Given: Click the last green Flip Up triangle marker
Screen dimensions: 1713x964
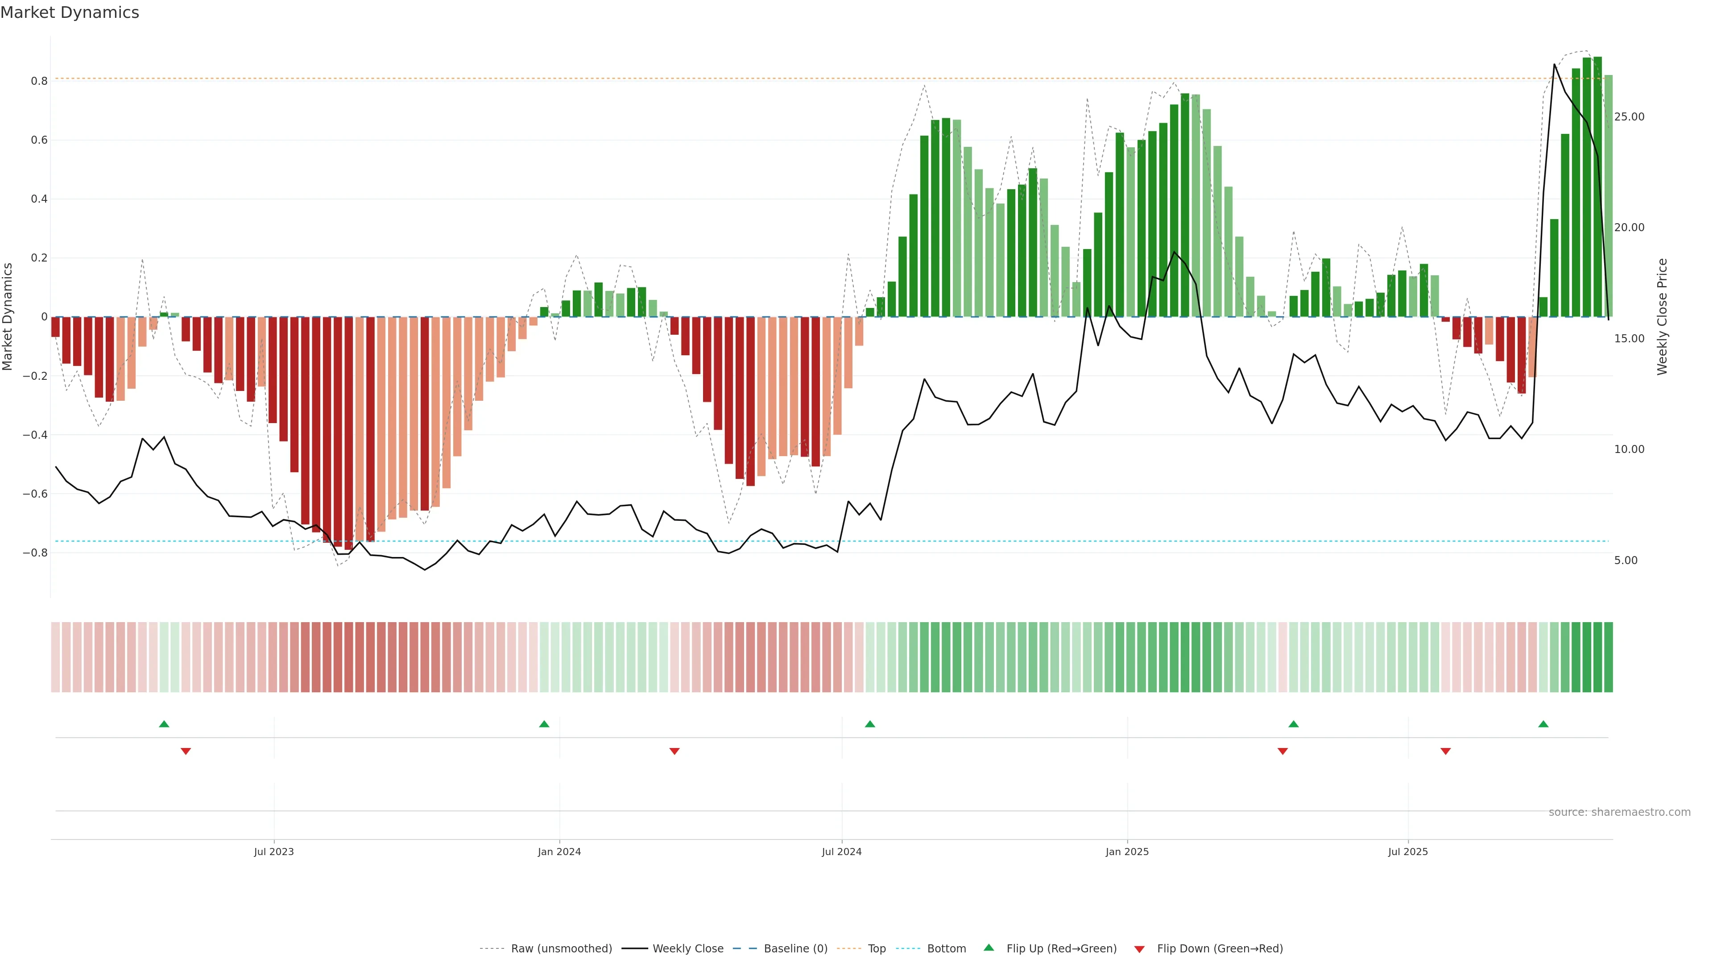Looking at the screenshot, I should click(1543, 724).
